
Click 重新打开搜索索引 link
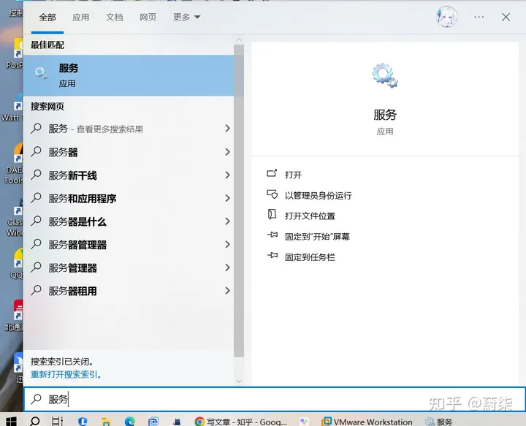pyautogui.click(x=66, y=374)
